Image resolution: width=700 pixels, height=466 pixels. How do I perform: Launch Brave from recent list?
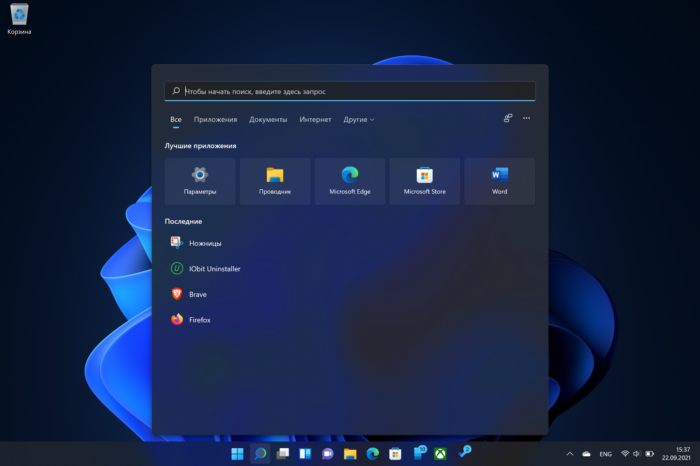197,295
